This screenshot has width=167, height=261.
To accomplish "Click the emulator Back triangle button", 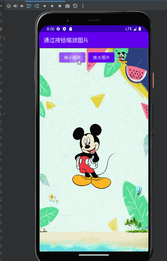I will pyautogui.click(x=44, y=6).
